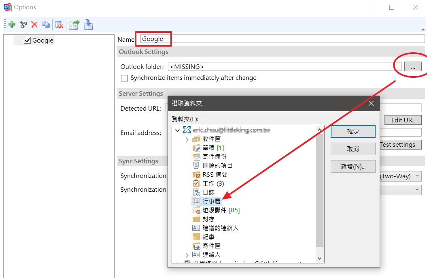Expand the 收件匣 inbox folder

point(187,139)
